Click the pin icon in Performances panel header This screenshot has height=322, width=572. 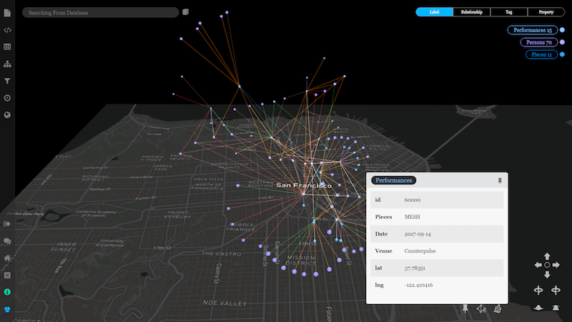pos(500,180)
